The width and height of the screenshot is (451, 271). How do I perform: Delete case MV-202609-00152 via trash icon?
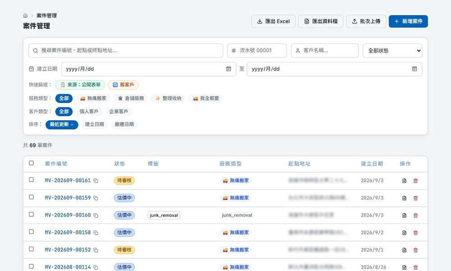415,250
